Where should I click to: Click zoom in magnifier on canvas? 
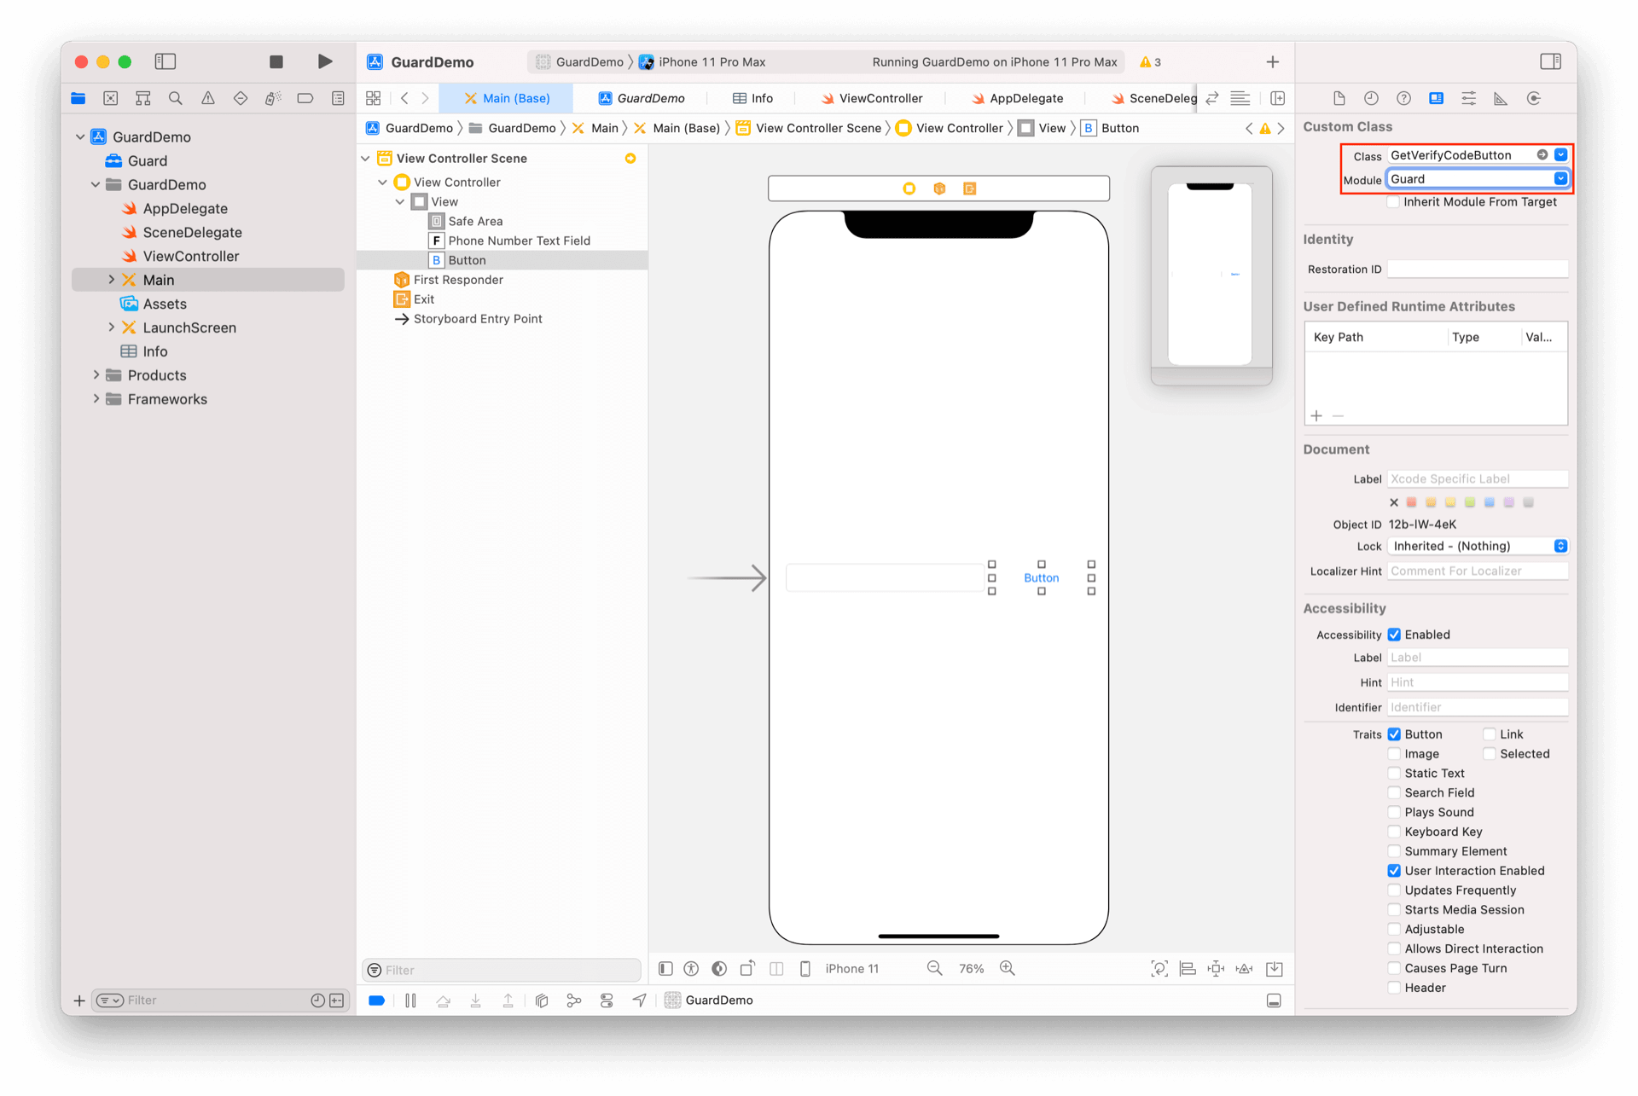(x=1008, y=968)
